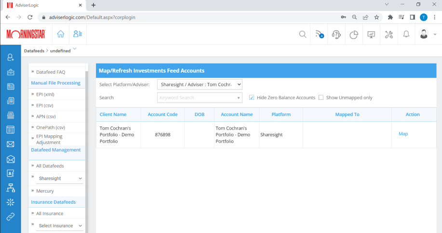The width and height of the screenshot is (442, 233).
Task: Open Mercury menu item
Action: tap(45, 191)
